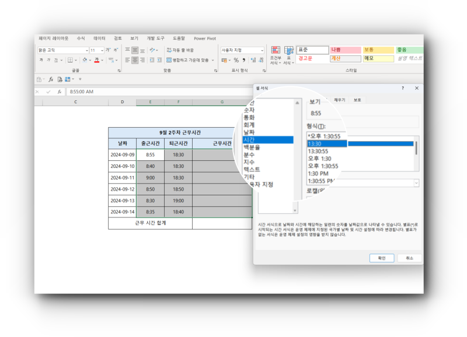
Task: Open the 데이터 ribbon tab
Action: tap(99, 38)
